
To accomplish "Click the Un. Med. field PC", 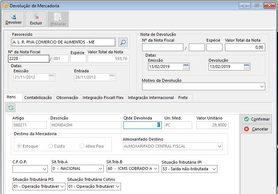I will [x=178, y=125].
